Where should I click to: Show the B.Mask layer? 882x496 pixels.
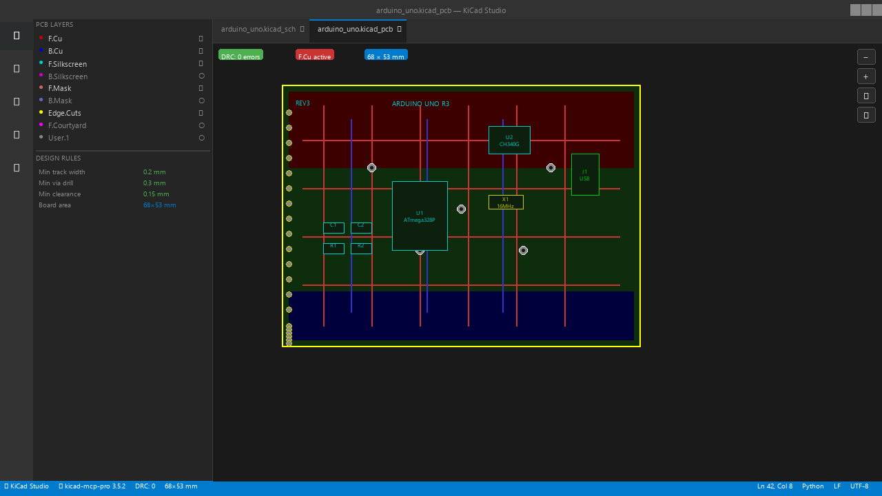(x=201, y=101)
